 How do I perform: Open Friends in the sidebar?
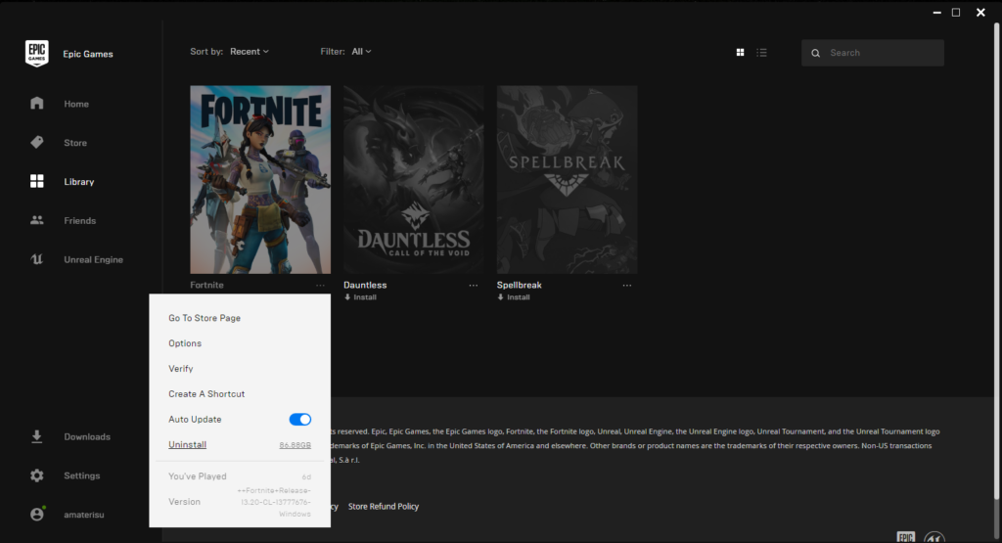click(x=80, y=220)
